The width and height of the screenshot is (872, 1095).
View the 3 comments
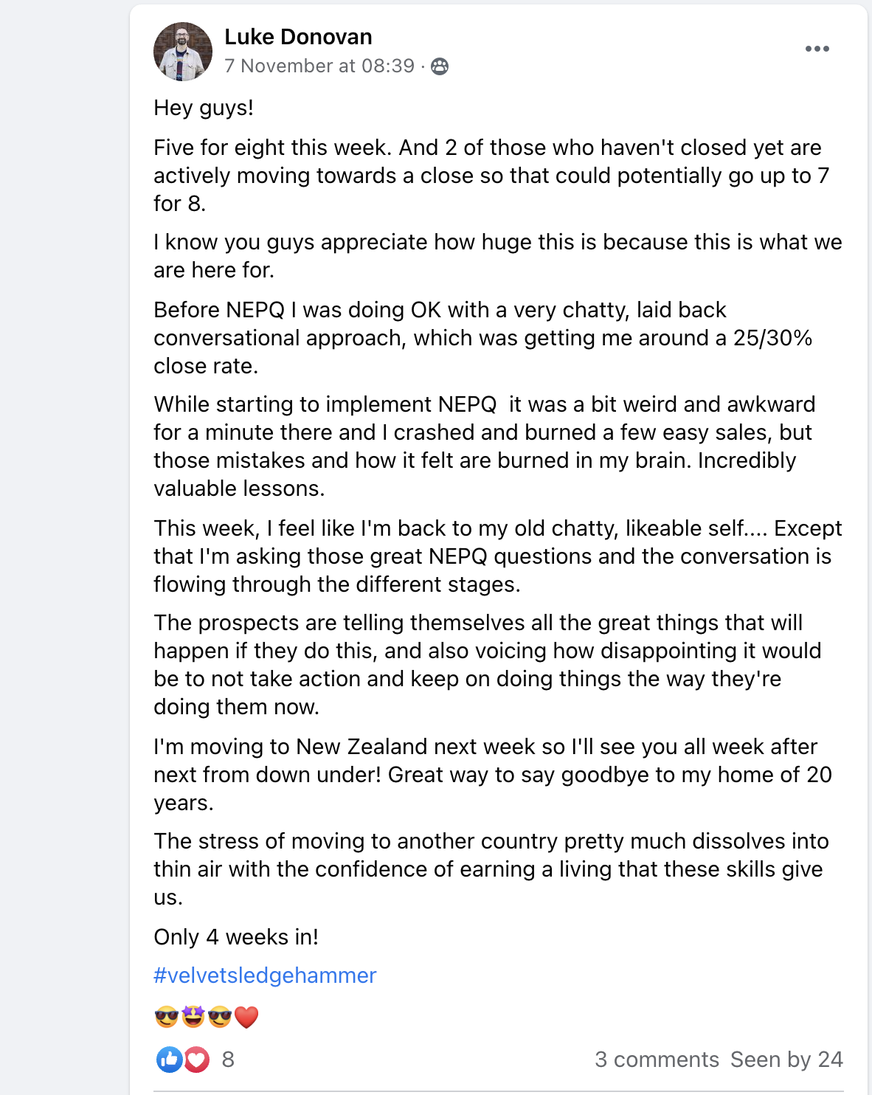657,1060
